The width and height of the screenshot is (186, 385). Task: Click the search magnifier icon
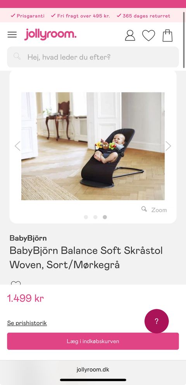click(17, 56)
